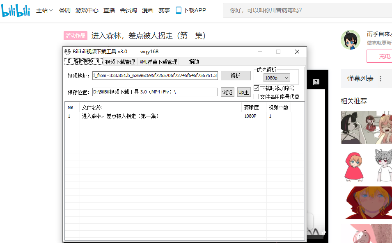Click the 充电 button

click(x=380, y=56)
